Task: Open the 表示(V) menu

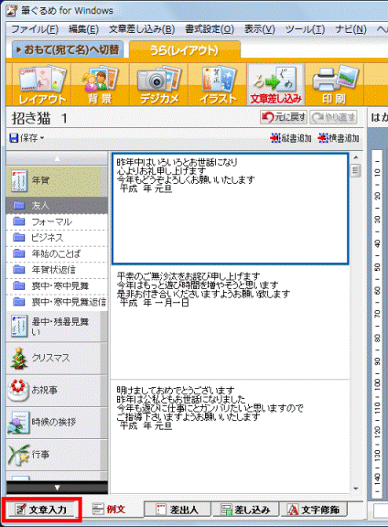Action: pyautogui.click(x=259, y=29)
